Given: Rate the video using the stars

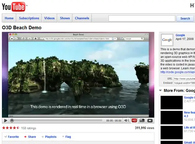Looking at the screenshot, I should click(x=11, y=128).
